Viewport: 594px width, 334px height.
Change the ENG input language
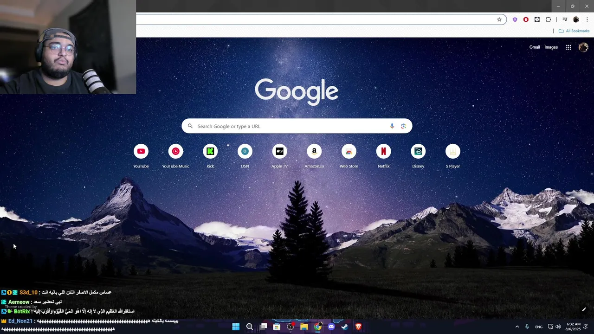[x=539, y=327]
